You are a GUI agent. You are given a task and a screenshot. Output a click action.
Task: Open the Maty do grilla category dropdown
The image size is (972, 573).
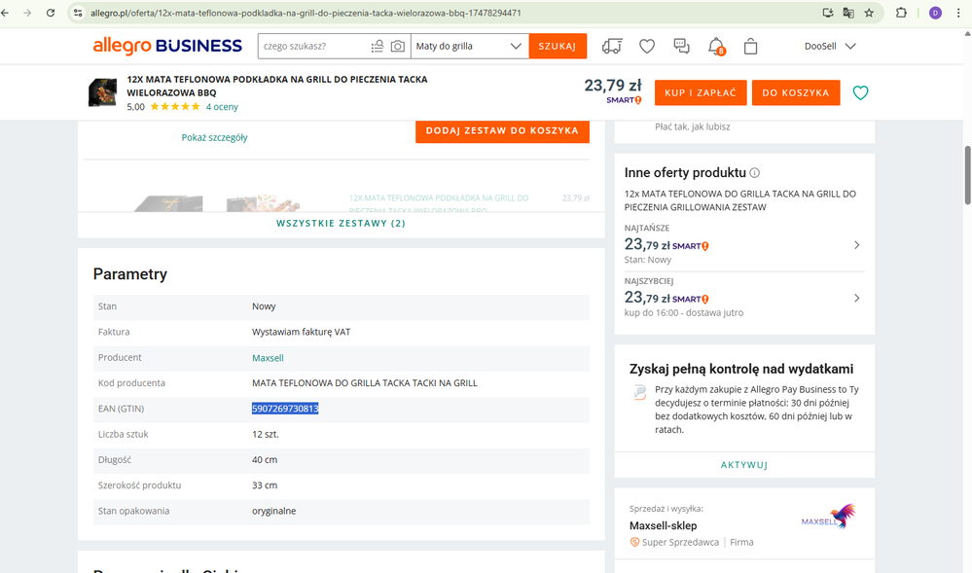[469, 46]
